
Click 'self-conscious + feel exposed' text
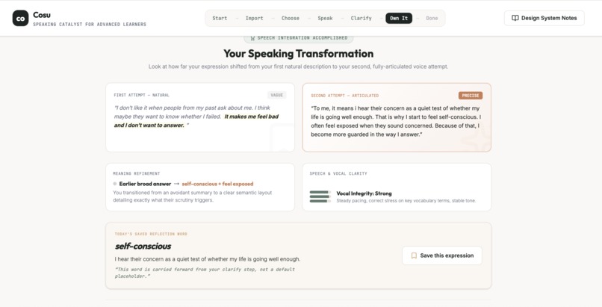[217, 184]
